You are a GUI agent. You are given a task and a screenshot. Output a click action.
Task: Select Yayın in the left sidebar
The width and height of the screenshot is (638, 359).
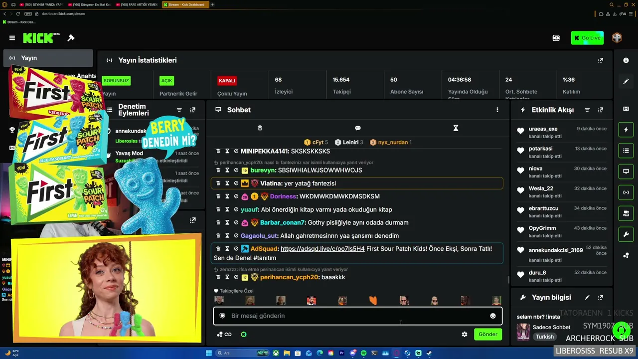point(48,58)
